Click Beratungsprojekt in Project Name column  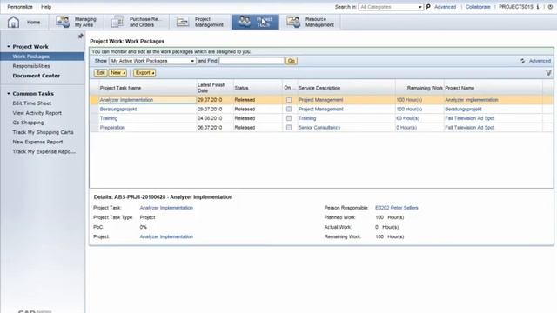click(x=463, y=110)
